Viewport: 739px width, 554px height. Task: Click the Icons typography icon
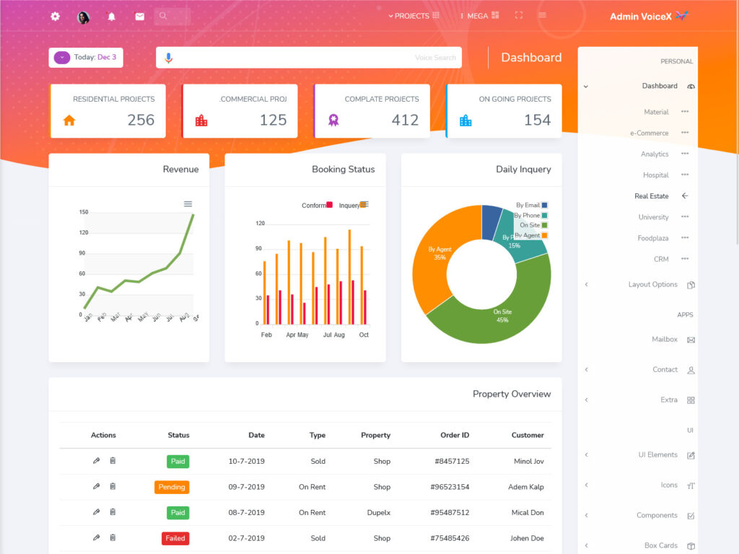coord(691,485)
